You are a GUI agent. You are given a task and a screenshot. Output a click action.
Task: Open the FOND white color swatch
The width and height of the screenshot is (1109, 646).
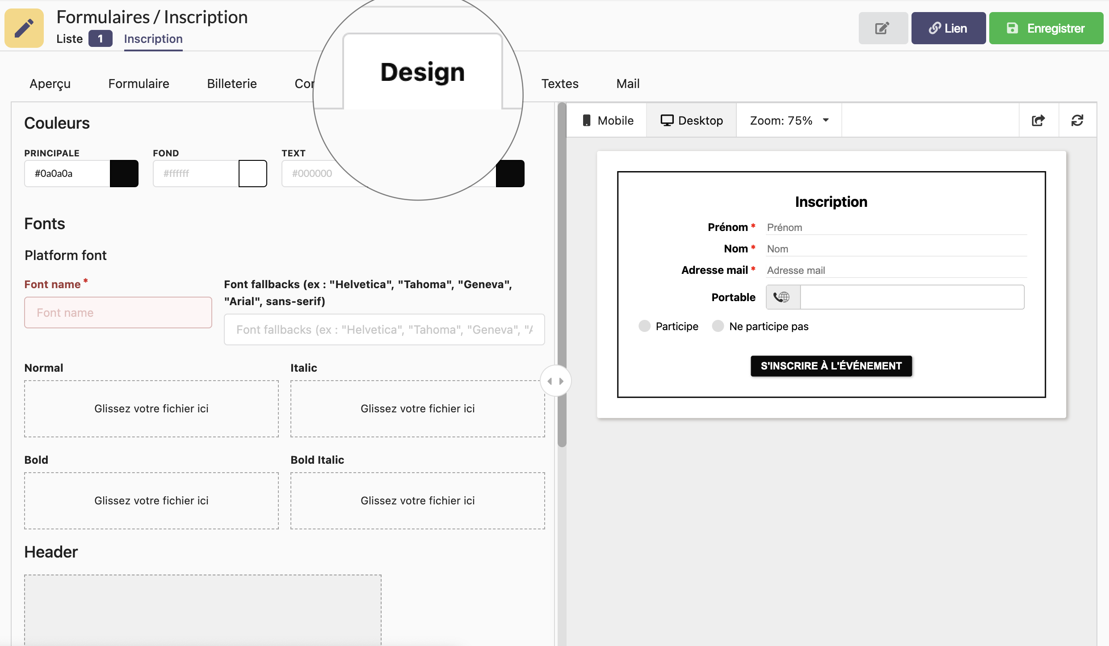pos(252,173)
